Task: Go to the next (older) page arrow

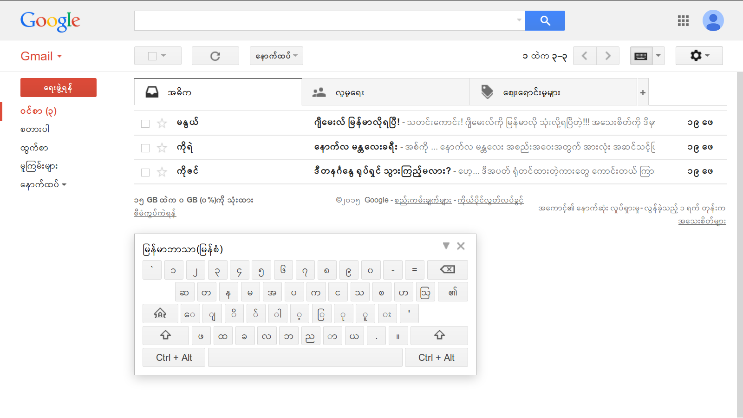Action: click(x=608, y=56)
